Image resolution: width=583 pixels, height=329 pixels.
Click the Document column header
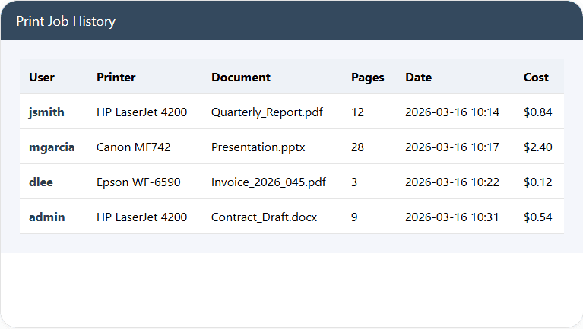coord(241,78)
